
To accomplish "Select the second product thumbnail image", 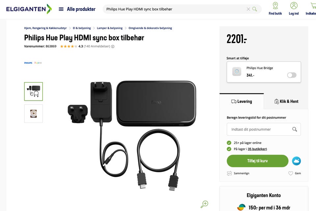I will 34,114.
